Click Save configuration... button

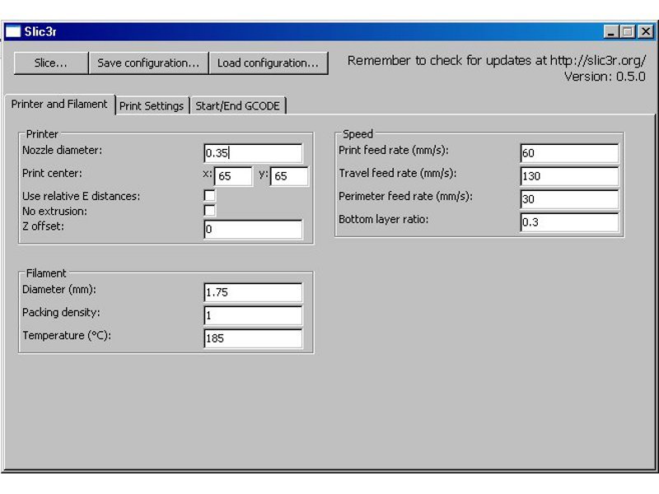(148, 63)
